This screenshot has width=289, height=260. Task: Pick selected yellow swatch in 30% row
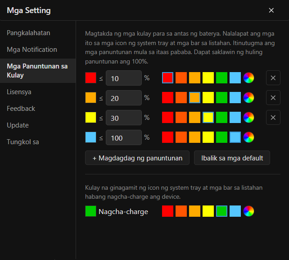[x=208, y=117]
